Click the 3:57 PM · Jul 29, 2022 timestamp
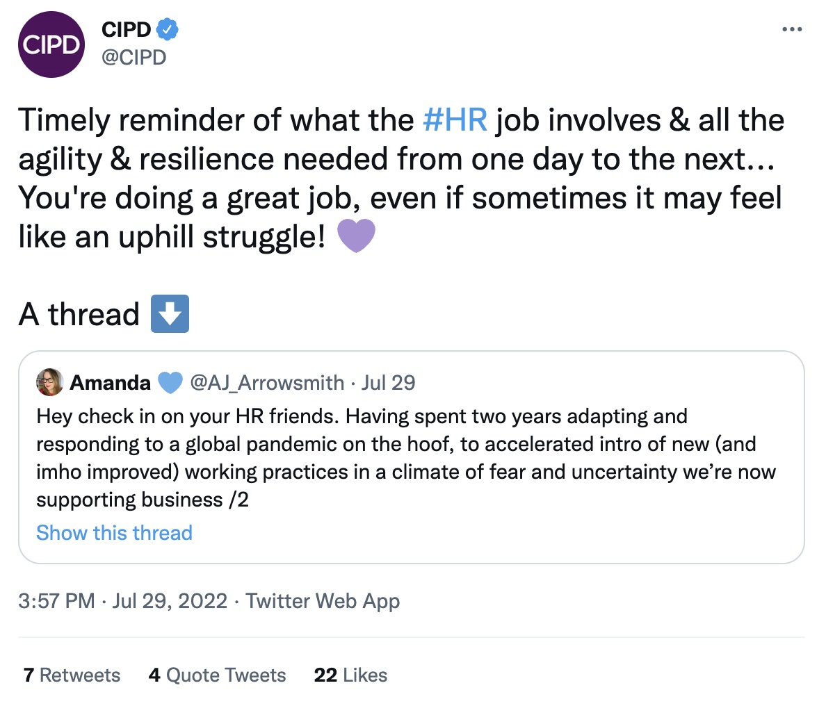826x706 pixels. click(x=122, y=601)
